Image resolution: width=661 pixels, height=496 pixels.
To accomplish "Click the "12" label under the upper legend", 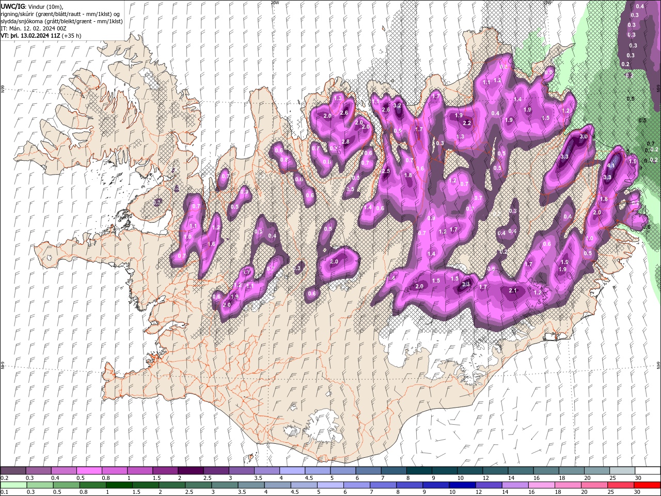I will 485,478.
